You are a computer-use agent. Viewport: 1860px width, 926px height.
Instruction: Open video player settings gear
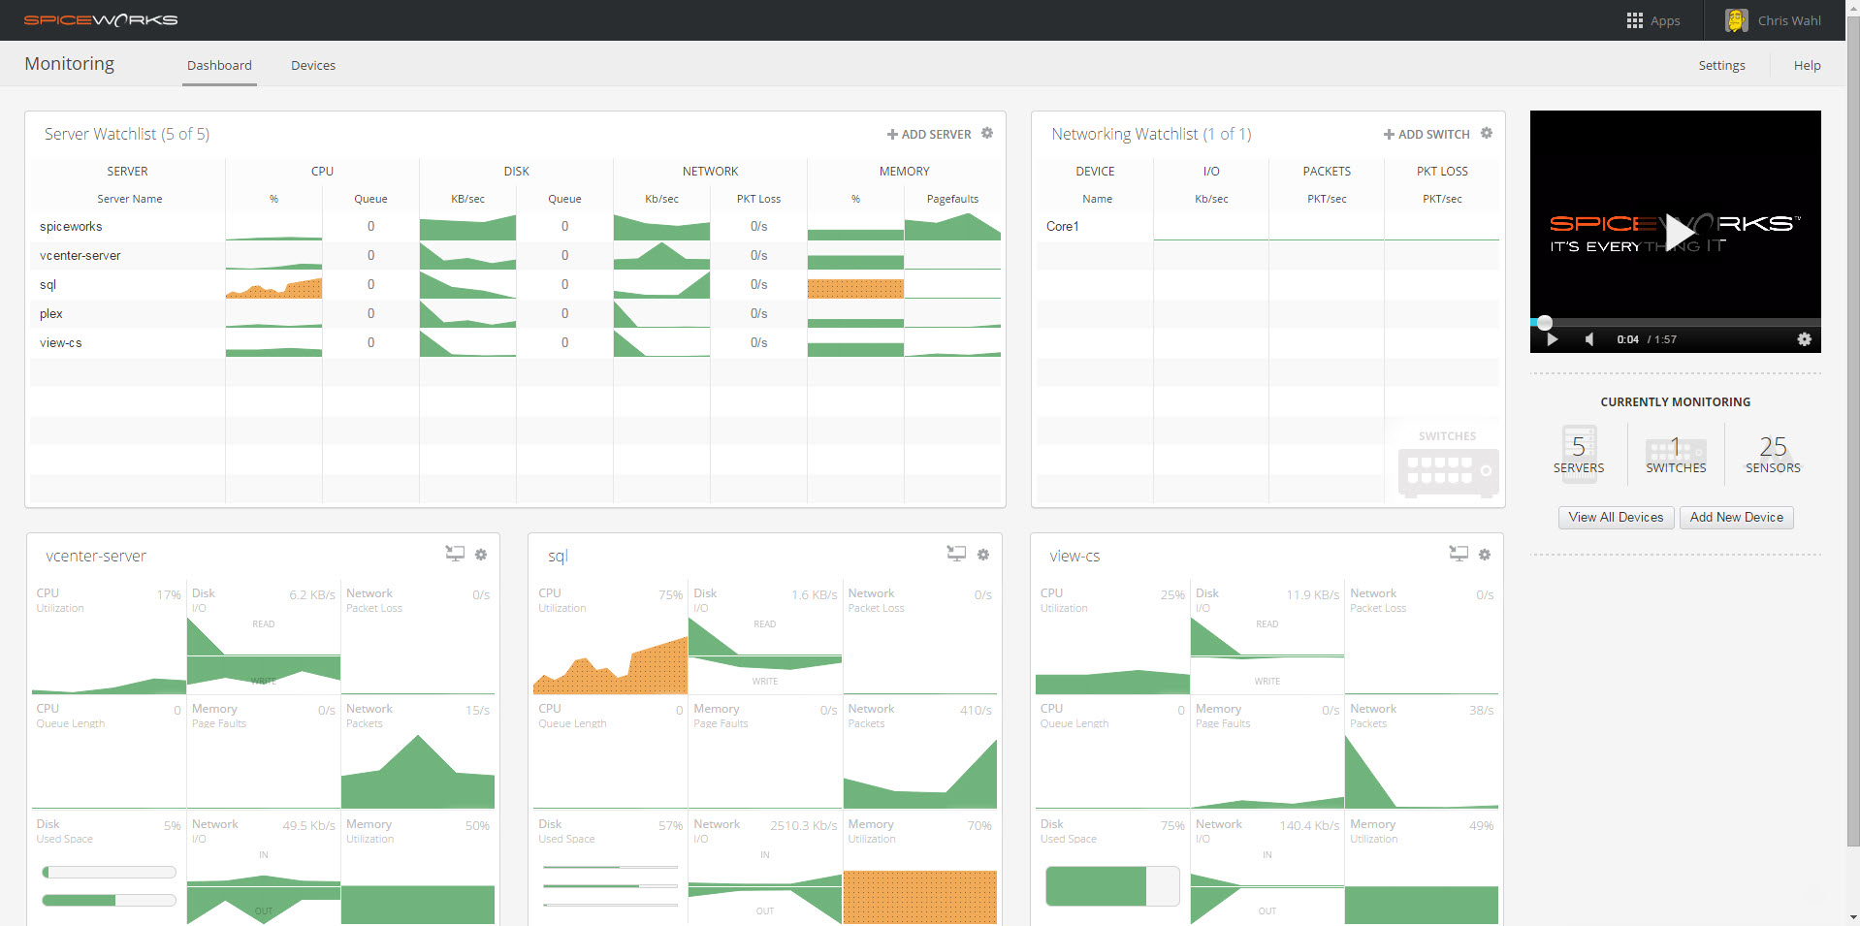coord(1804,339)
